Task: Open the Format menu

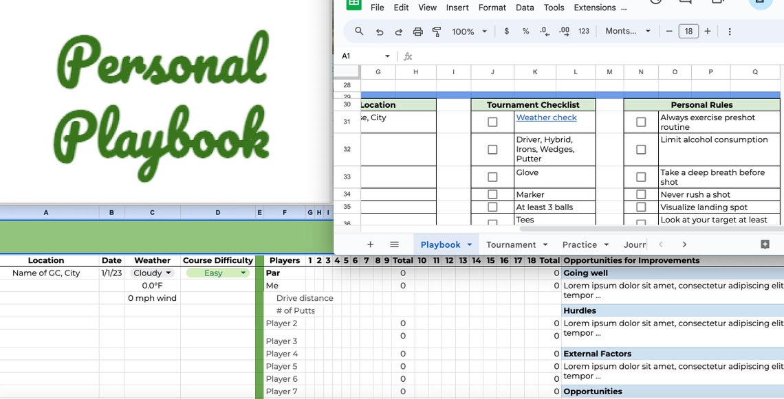Action: point(492,8)
